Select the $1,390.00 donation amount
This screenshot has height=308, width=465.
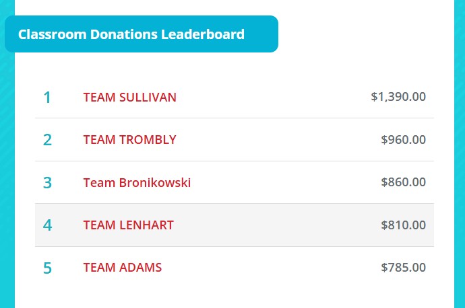coord(398,97)
